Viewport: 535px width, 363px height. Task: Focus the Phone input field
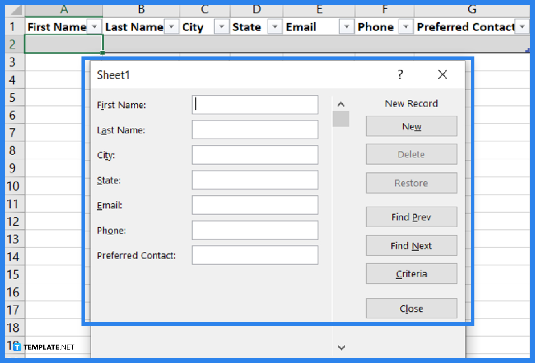click(255, 230)
